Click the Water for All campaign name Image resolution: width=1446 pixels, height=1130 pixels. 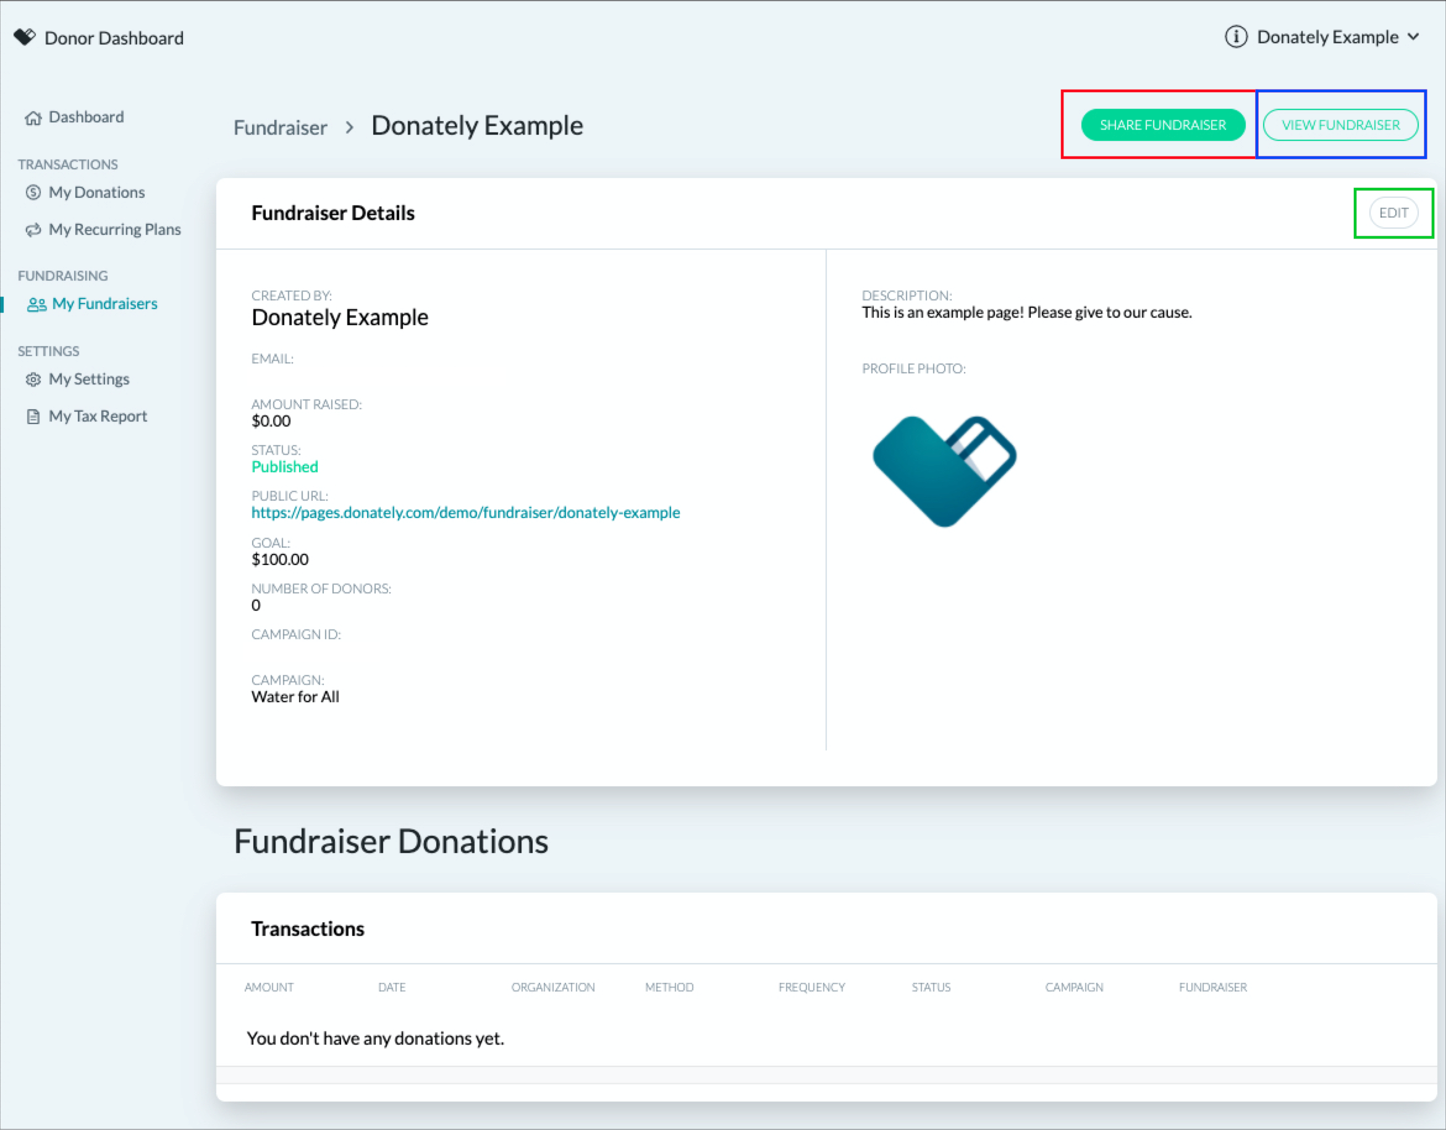pyautogui.click(x=295, y=697)
